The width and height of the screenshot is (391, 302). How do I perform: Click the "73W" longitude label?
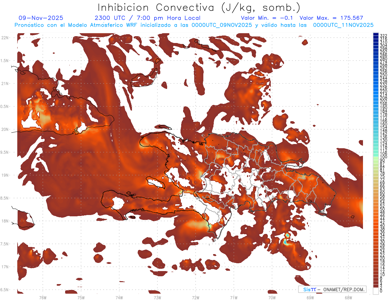(x=157, y=298)
